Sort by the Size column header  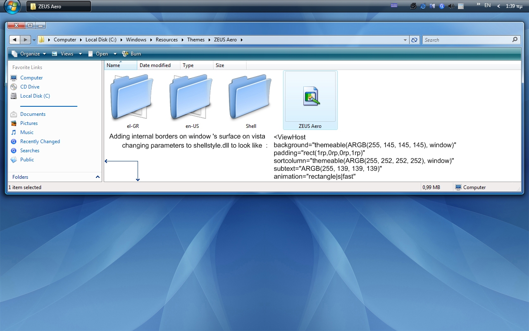tap(230, 65)
